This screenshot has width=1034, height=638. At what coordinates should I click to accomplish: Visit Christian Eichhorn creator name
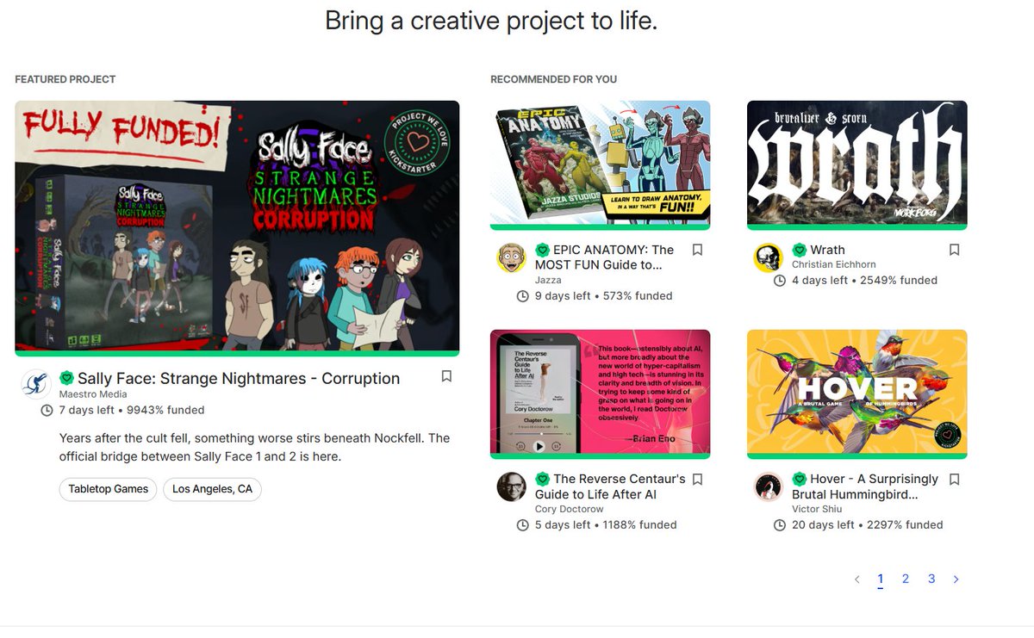coord(833,264)
